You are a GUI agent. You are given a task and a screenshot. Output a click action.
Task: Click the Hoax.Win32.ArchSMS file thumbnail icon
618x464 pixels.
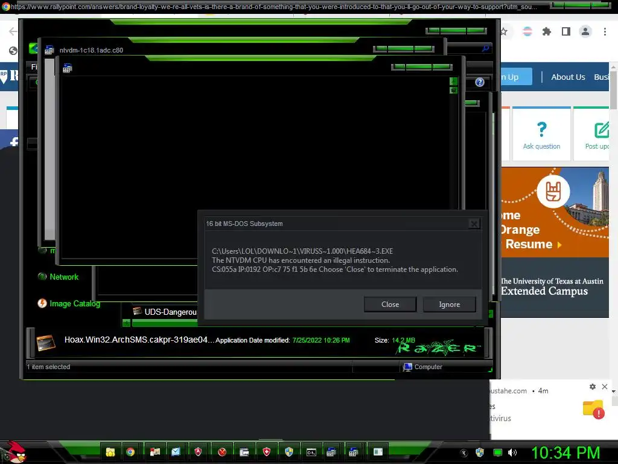pyautogui.click(x=46, y=343)
